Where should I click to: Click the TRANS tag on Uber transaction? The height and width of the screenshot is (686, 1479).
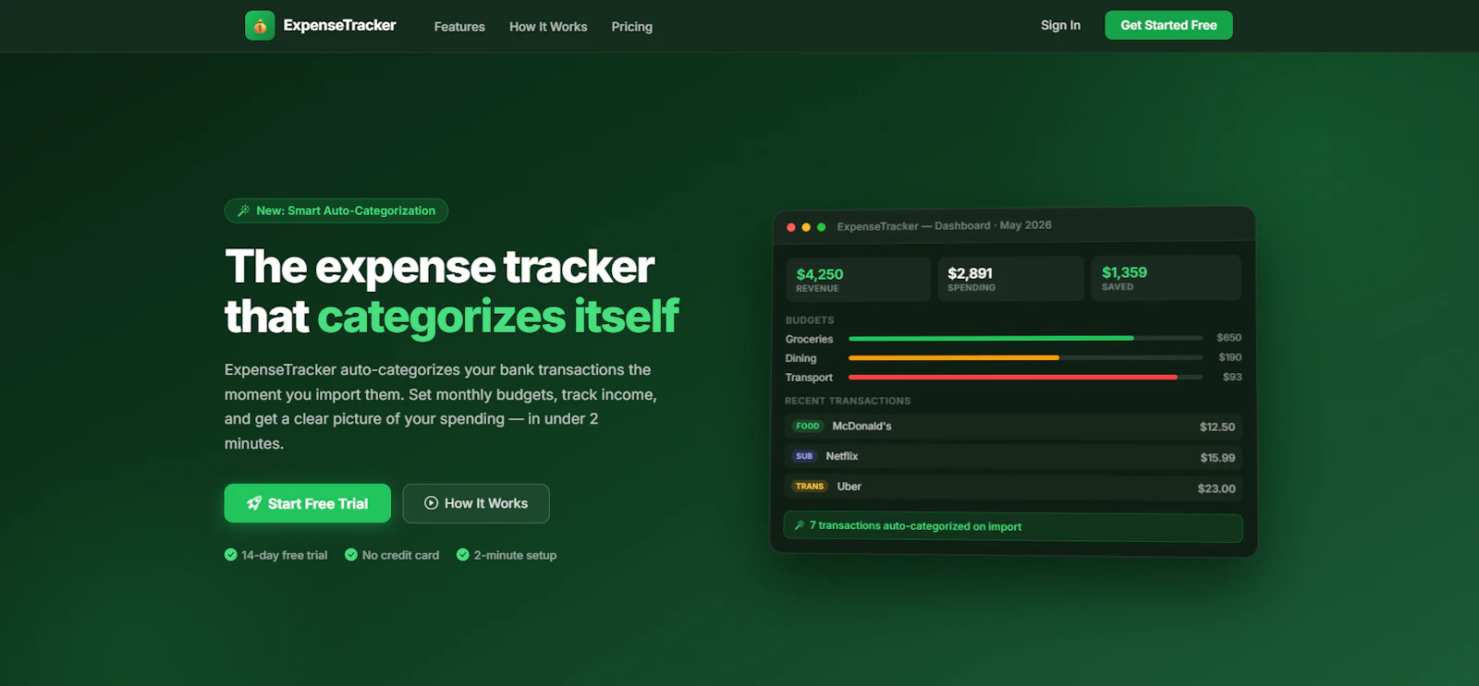coord(810,487)
